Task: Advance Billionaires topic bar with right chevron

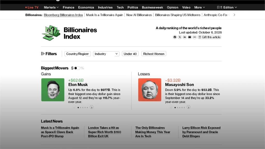Action: (234, 15)
